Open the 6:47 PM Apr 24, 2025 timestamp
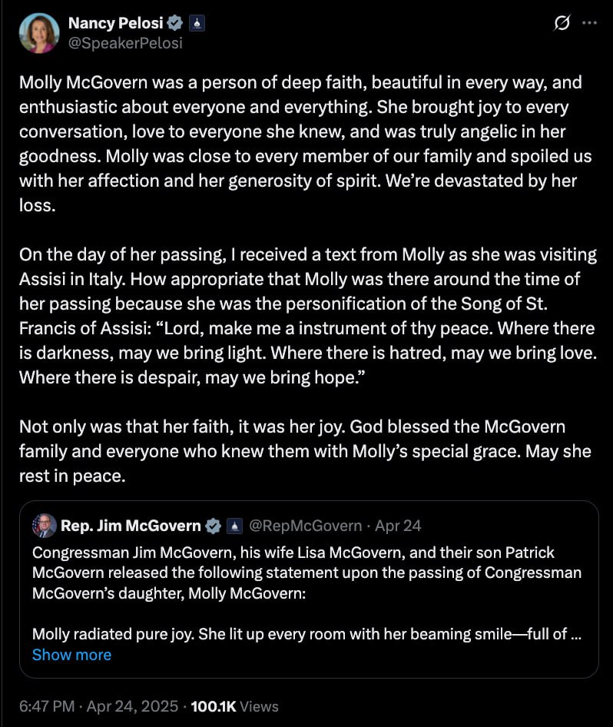Image resolution: width=613 pixels, height=727 pixels. (x=98, y=706)
